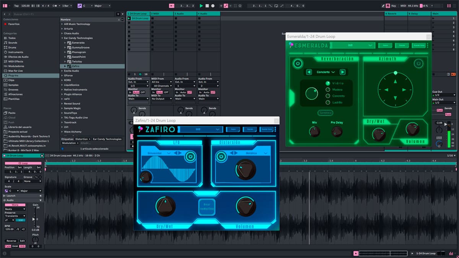Click the Tap tempo button
The width and height of the screenshot is (459, 258).
pyautogui.click(x=16, y=6)
